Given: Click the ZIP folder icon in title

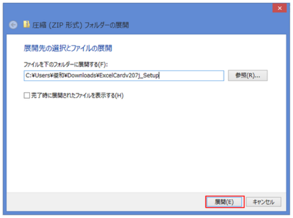Looking at the screenshot, I should [x=27, y=24].
